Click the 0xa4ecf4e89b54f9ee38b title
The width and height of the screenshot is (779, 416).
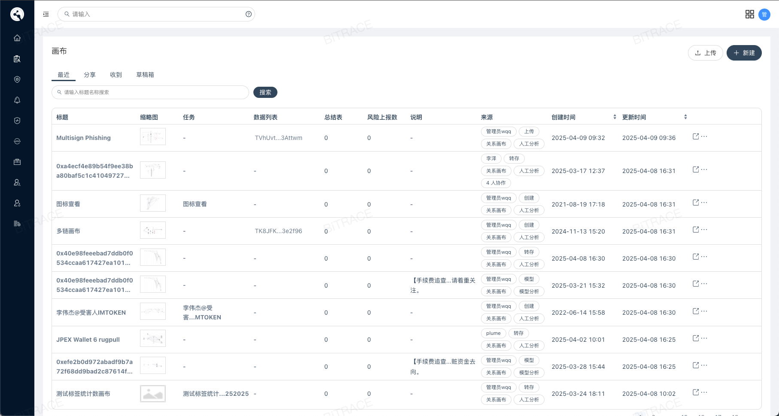(x=94, y=171)
